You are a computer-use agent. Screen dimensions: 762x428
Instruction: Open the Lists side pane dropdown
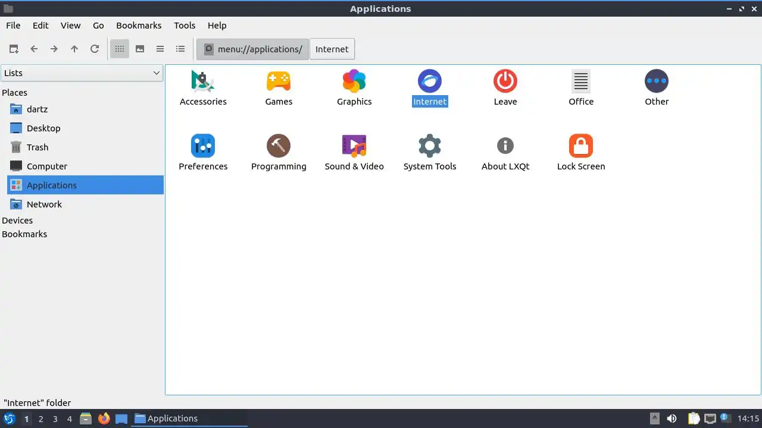[82, 73]
